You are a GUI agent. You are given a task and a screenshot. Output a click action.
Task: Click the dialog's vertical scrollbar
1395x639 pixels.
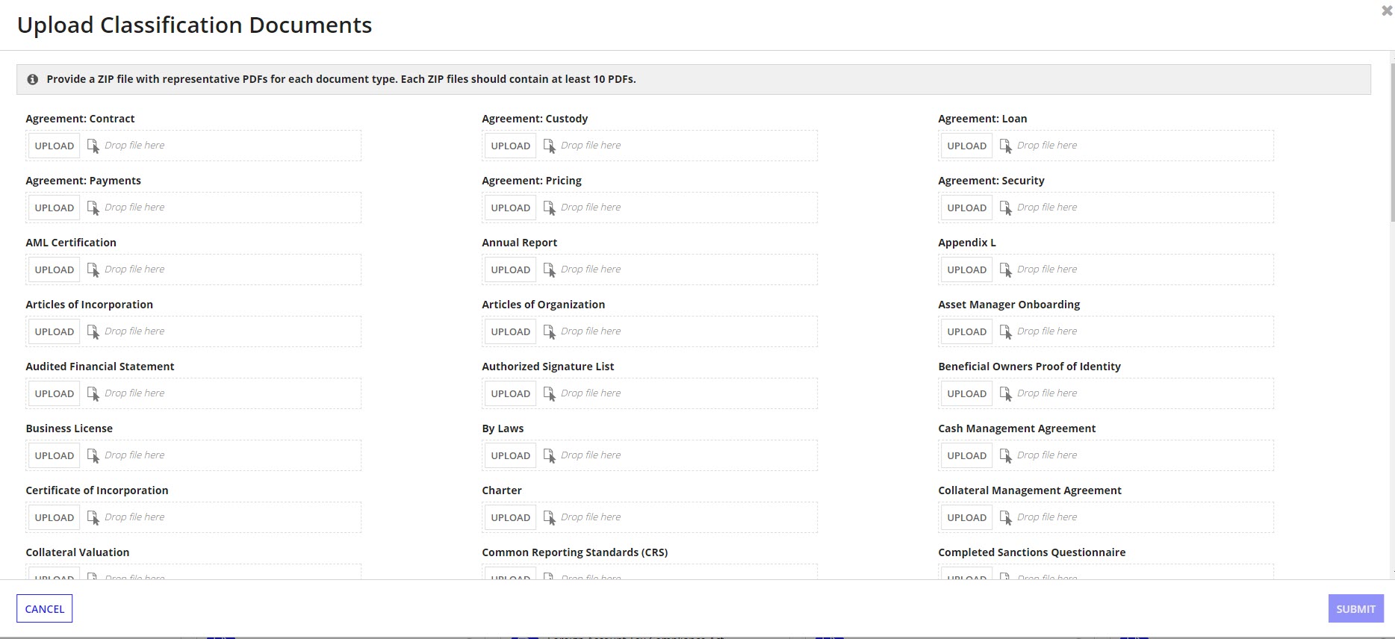[x=1392, y=142]
